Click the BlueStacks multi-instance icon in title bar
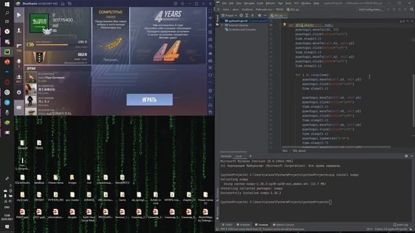The height and width of the screenshot is (233, 415). click(69, 4)
